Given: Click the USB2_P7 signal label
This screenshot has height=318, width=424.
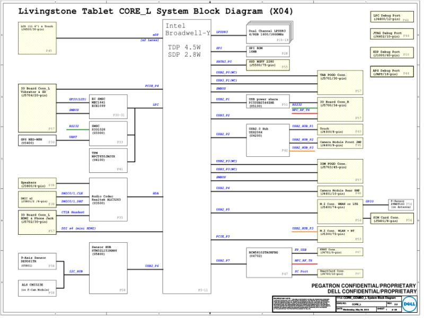Looking at the screenshot, I should (223, 261).
